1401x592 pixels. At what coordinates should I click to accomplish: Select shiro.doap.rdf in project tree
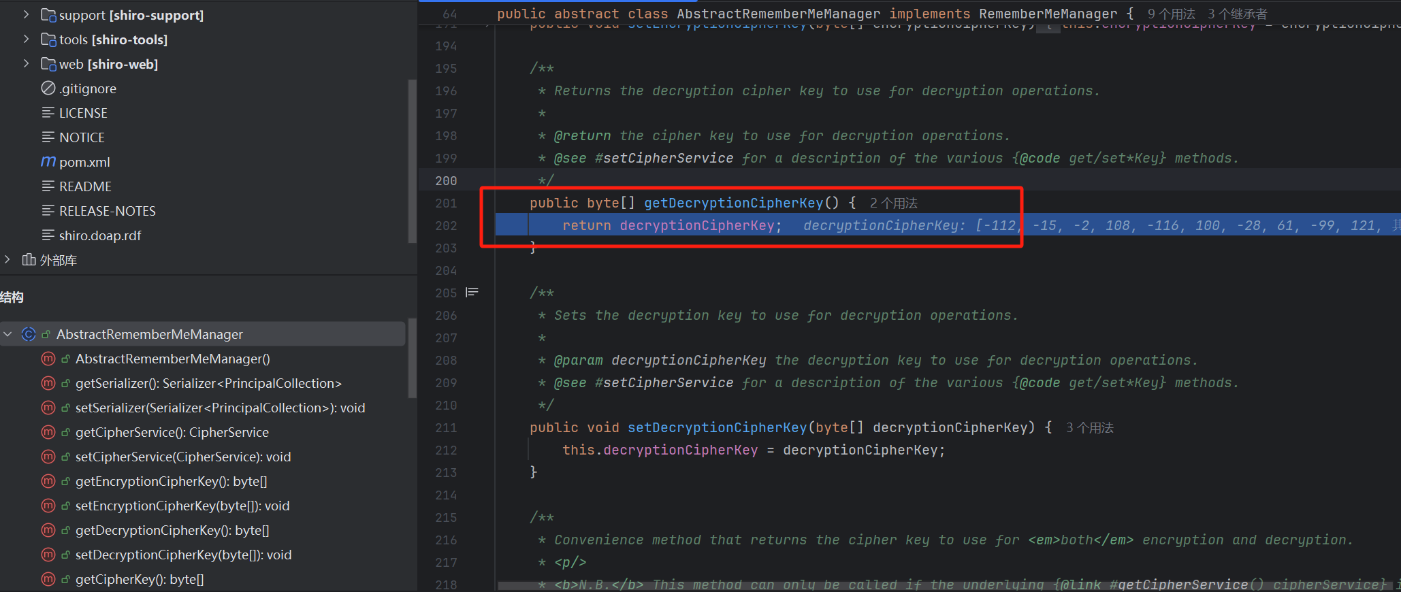click(100, 235)
